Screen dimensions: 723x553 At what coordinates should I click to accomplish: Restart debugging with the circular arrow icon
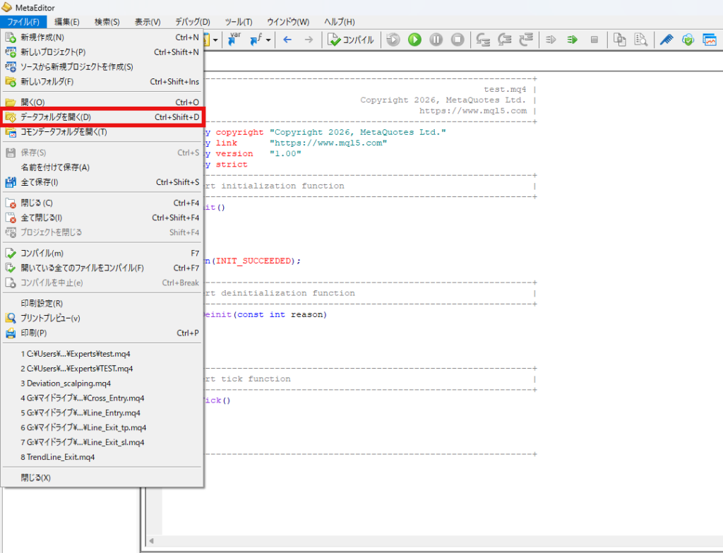pyautogui.click(x=393, y=40)
